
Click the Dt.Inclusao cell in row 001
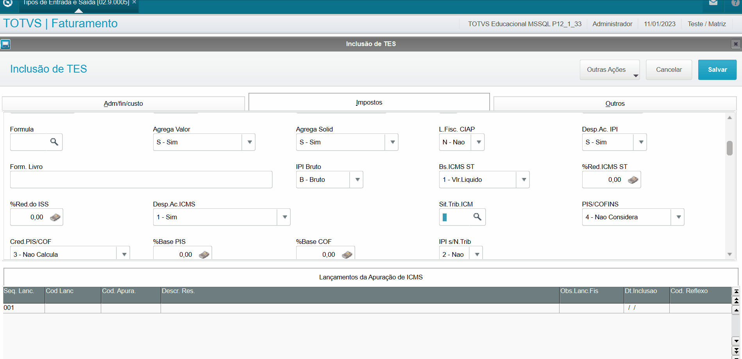(x=647, y=308)
